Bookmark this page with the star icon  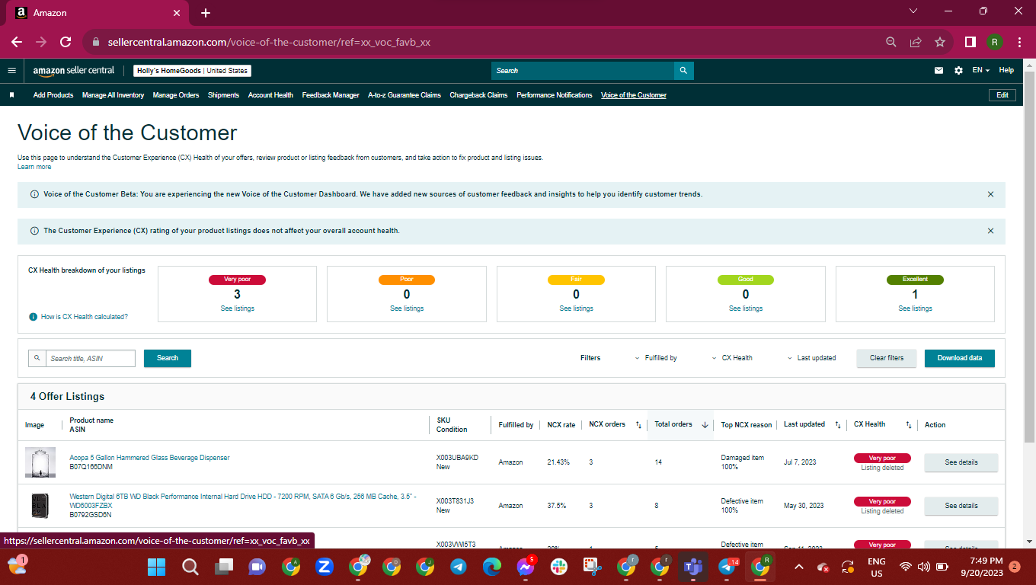click(940, 42)
